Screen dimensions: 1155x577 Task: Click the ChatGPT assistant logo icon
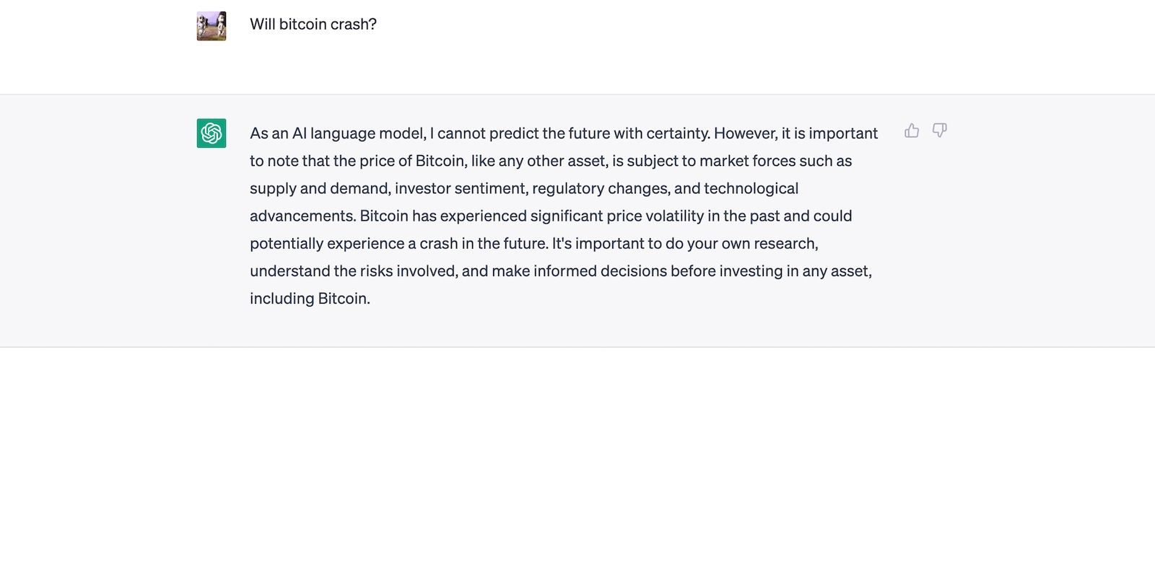click(x=210, y=133)
